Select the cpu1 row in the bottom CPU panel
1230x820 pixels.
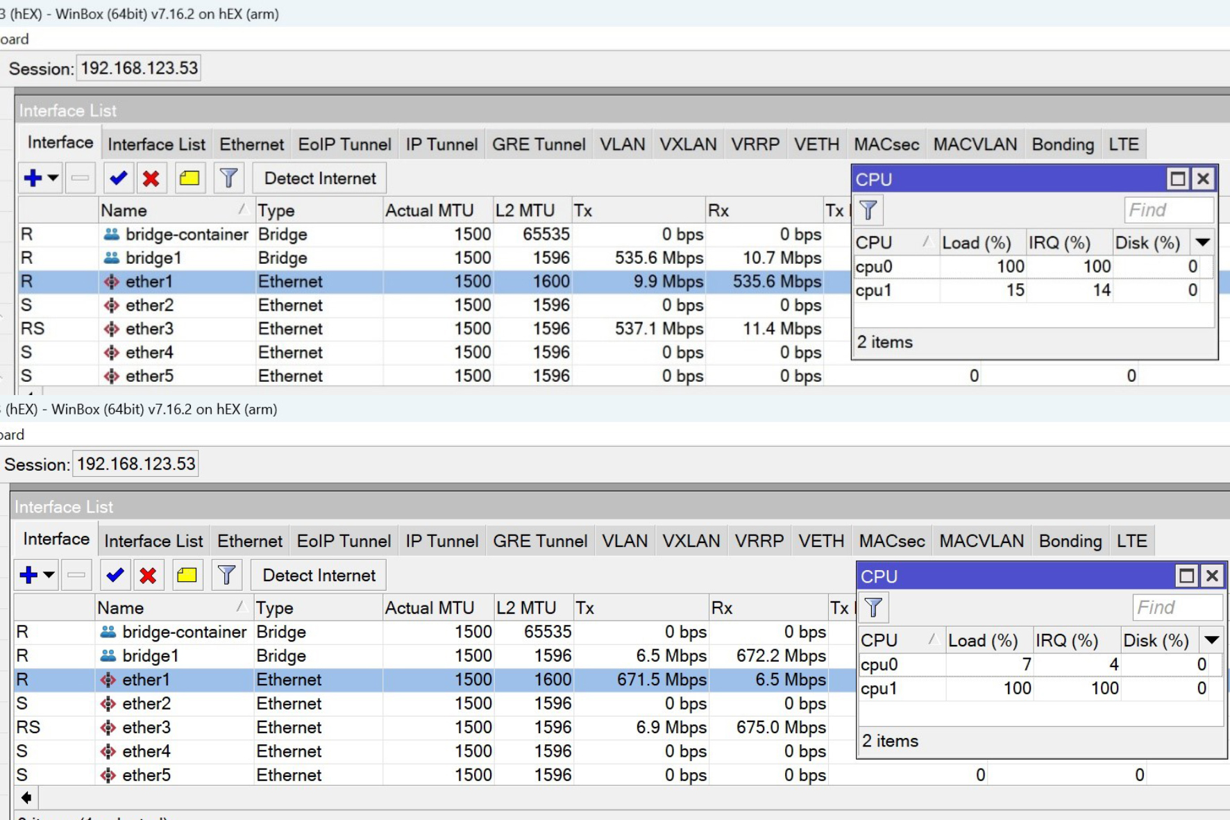(x=1041, y=689)
